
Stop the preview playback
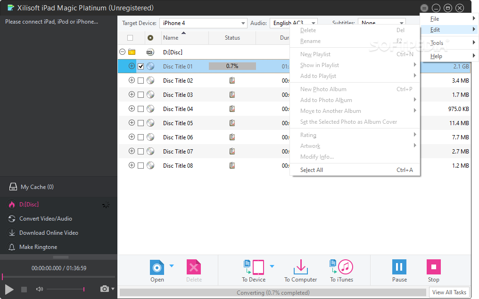tap(24, 289)
